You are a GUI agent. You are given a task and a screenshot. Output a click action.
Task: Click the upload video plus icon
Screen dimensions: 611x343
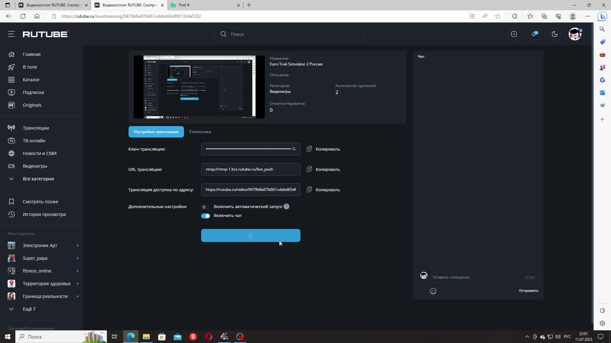514,34
